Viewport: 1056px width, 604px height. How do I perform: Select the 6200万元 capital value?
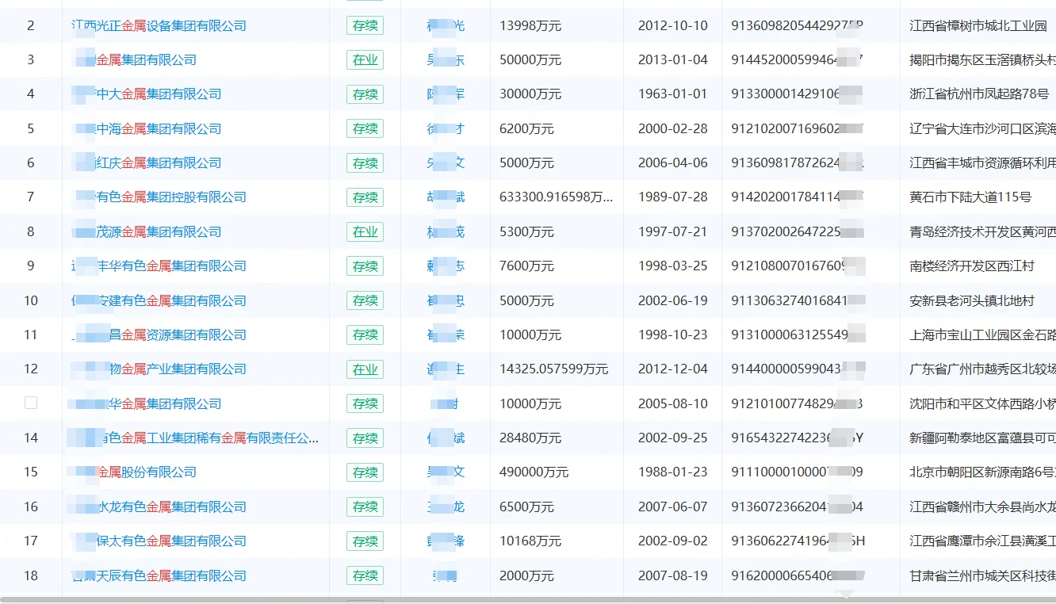click(x=527, y=128)
